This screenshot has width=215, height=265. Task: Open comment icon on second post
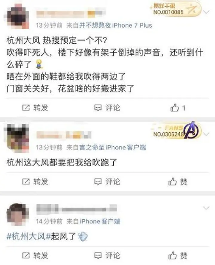(x=98, y=181)
